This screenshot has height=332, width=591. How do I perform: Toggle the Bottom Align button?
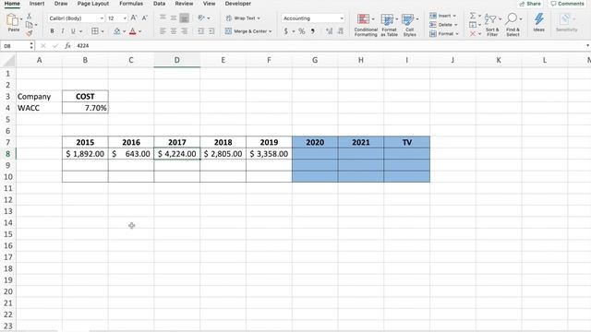(x=185, y=18)
